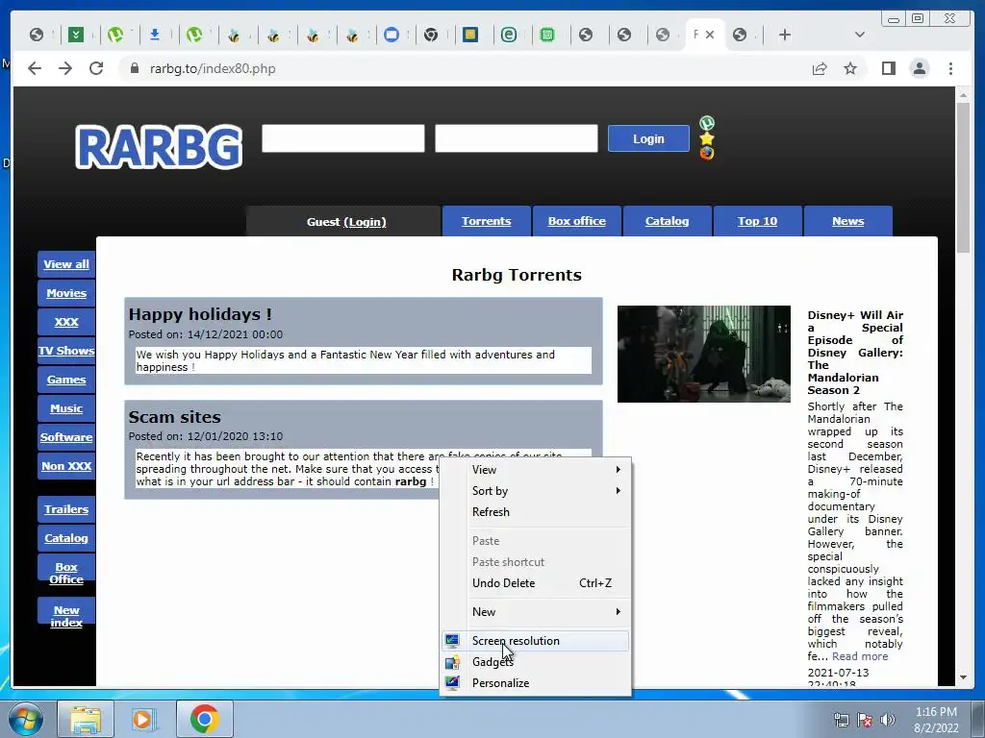Screen dimensions: 985x738
Task: Open the Windows Start menu
Action: 26,719
